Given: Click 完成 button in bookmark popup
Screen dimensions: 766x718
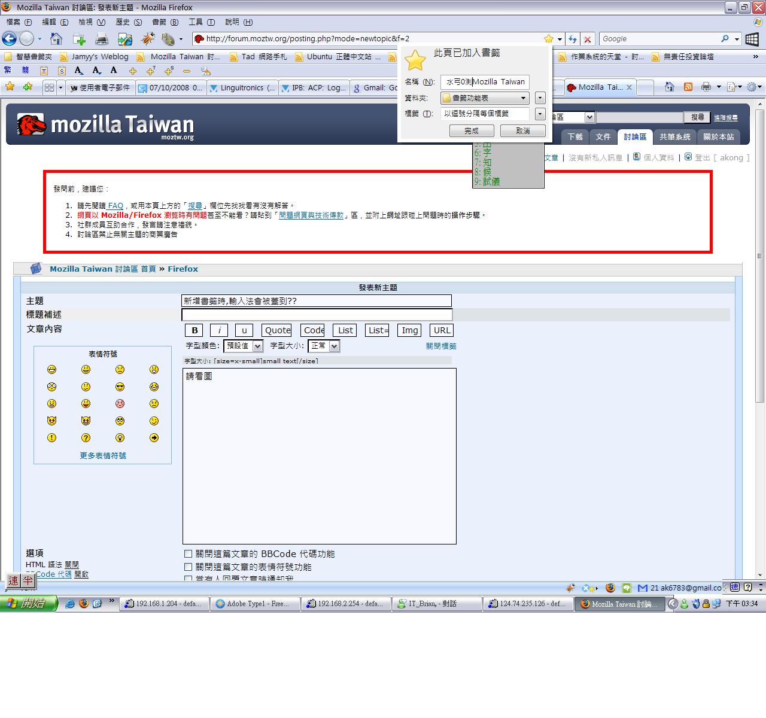Looking at the screenshot, I should (x=472, y=130).
